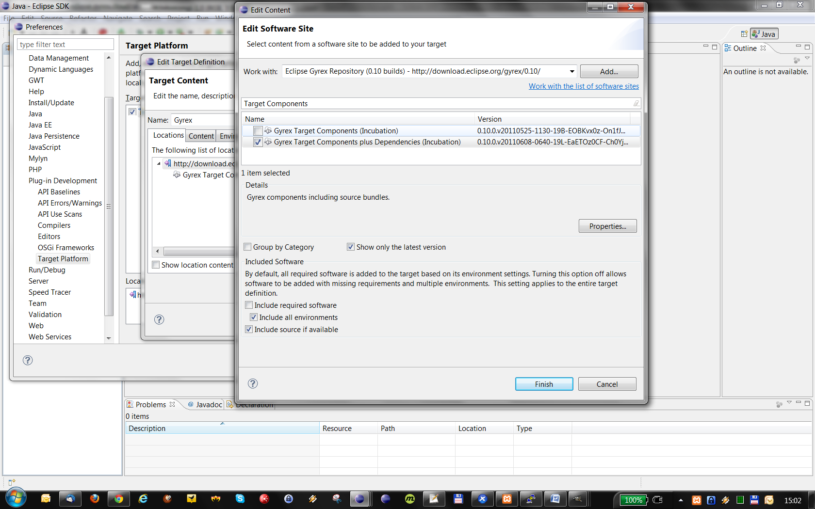The width and height of the screenshot is (815, 509).
Task: Close the Problems view tab
Action: tap(172, 404)
